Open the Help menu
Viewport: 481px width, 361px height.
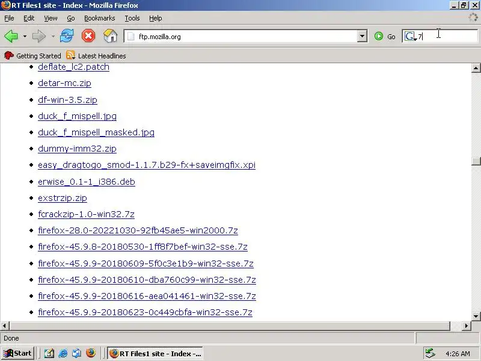(156, 18)
